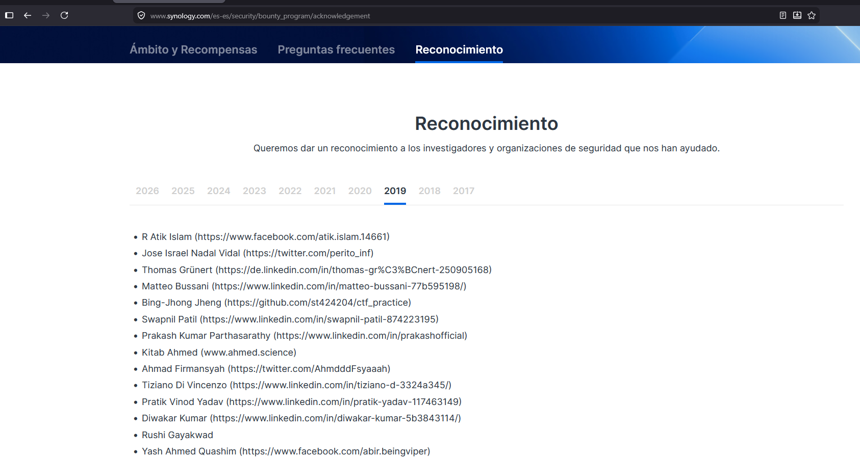860x458 pixels.
Task: Open site security shield info
Action: click(141, 16)
